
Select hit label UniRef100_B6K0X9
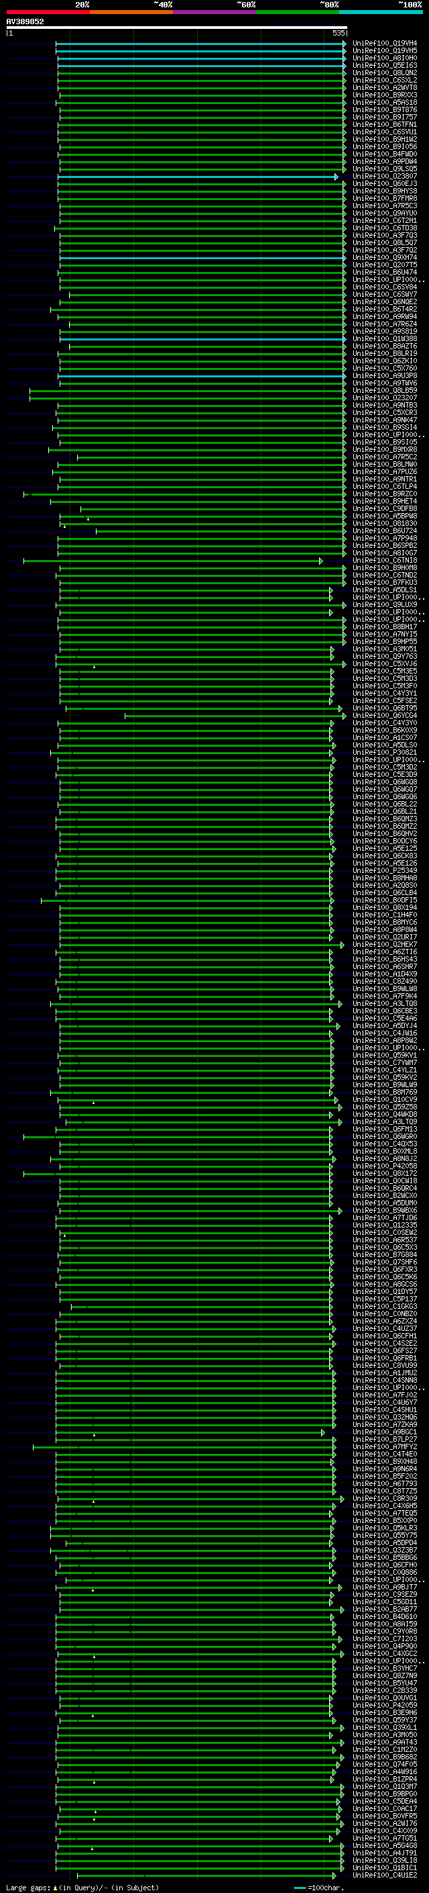[385, 731]
